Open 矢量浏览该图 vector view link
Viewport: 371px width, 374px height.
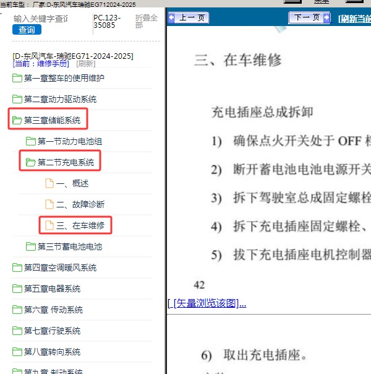207,303
